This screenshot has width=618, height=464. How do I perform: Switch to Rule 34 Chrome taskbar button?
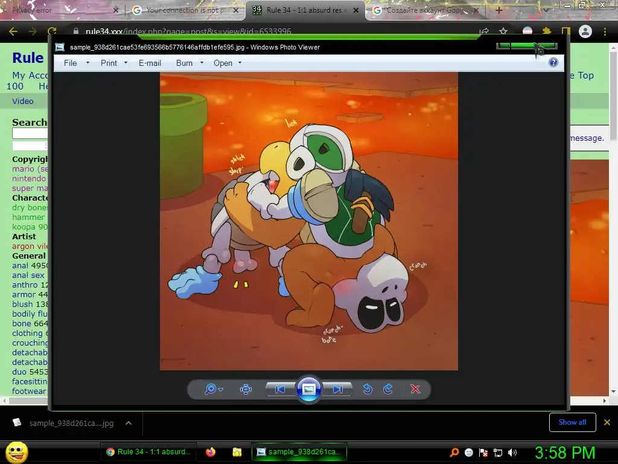(x=148, y=452)
